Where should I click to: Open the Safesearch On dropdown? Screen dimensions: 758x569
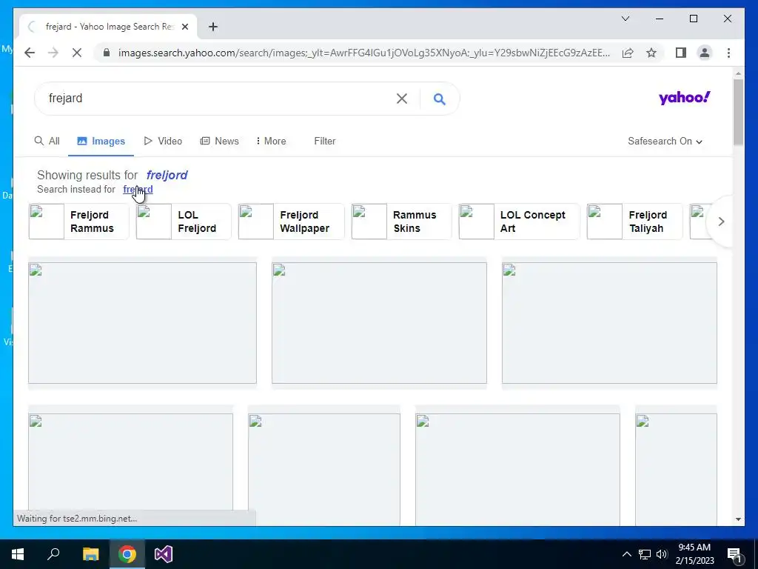click(x=665, y=141)
